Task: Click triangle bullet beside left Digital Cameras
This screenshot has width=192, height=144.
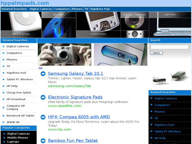Action: click(4, 47)
